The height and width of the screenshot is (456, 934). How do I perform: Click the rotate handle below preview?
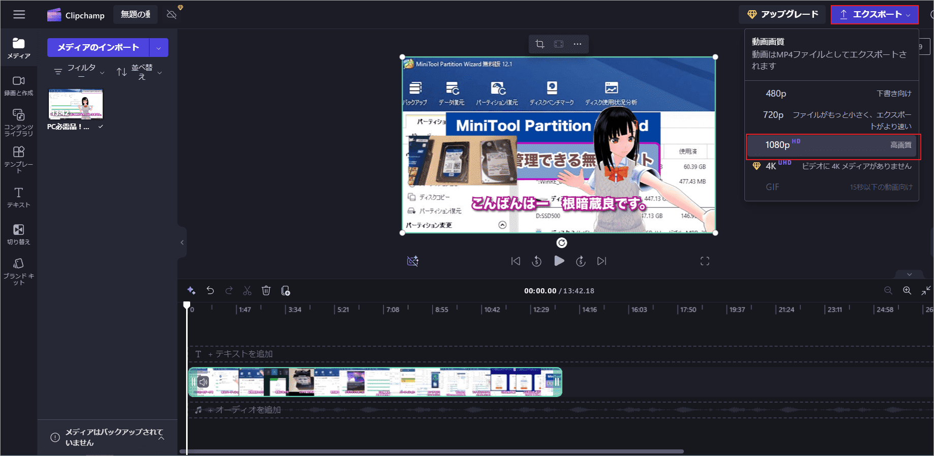pos(561,243)
